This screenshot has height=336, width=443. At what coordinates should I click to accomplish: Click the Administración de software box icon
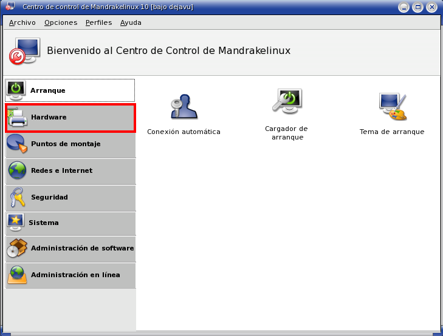pos(17,248)
